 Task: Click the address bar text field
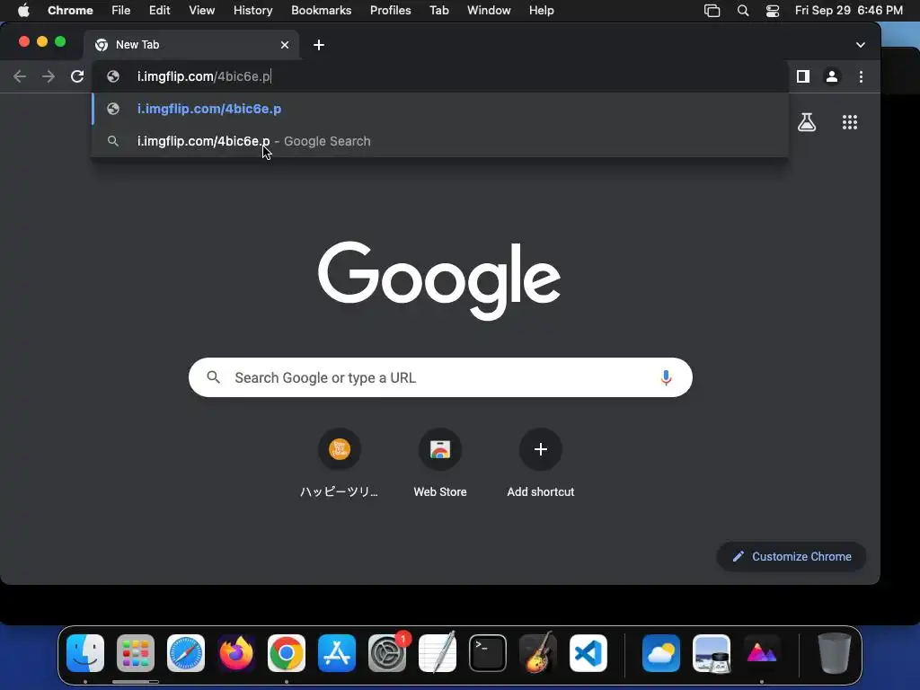[440, 76]
